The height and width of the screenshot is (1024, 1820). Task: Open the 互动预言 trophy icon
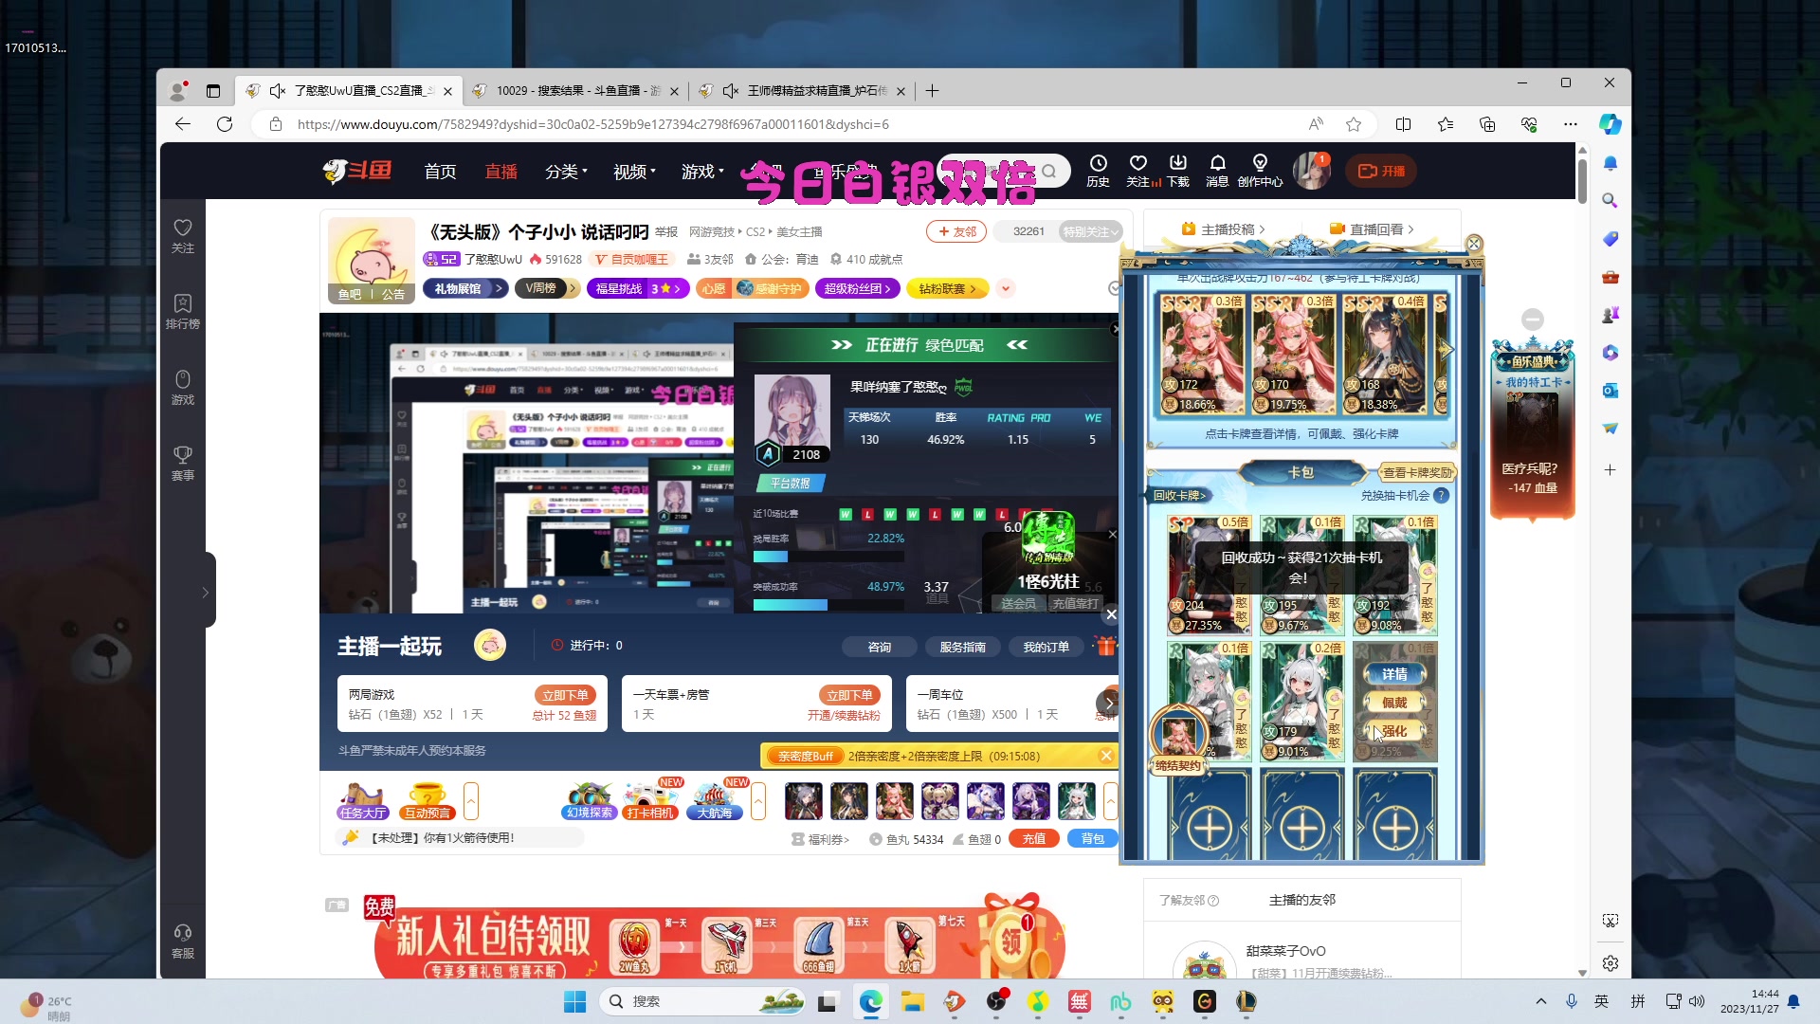428,801
